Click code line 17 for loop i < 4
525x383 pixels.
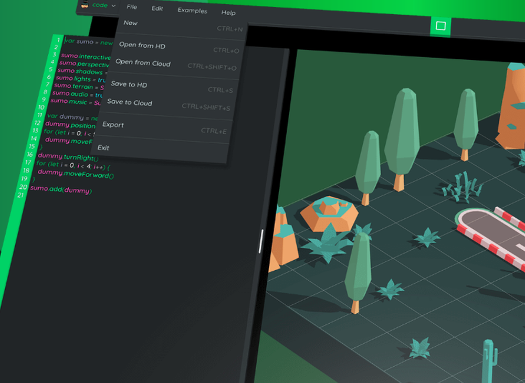pos(73,165)
